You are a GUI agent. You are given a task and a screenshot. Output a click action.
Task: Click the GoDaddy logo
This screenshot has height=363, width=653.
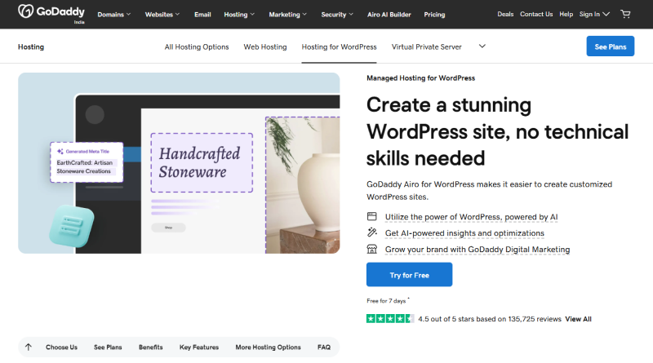click(x=51, y=12)
